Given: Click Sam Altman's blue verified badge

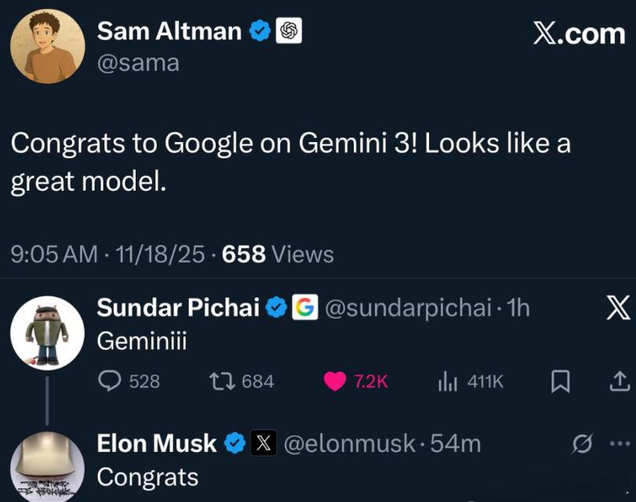Looking at the screenshot, I should click(260, 31).
